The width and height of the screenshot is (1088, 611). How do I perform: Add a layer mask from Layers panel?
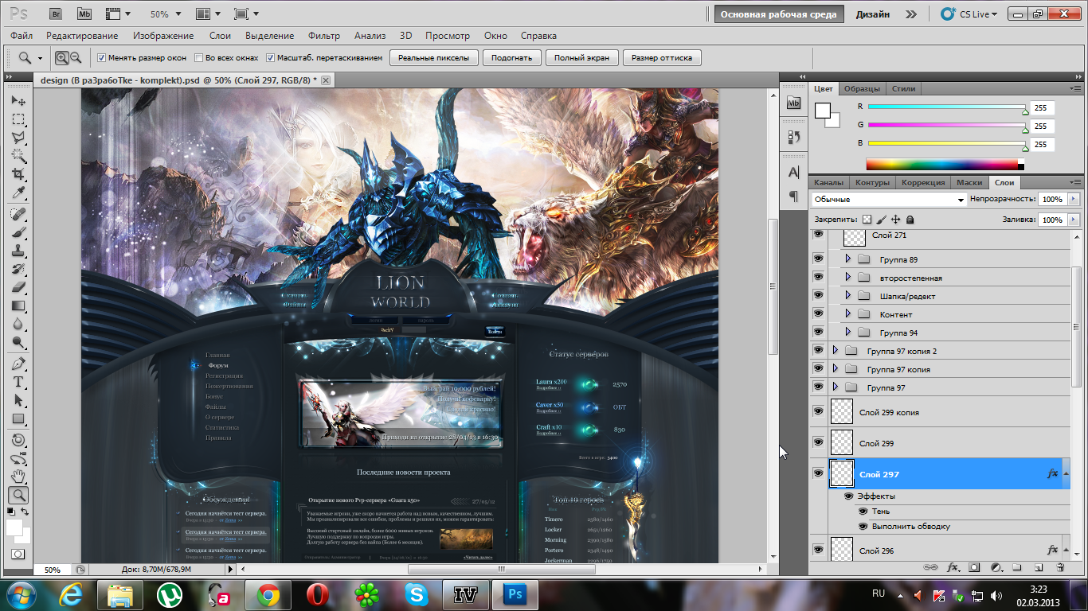click(x=974, y=567)
